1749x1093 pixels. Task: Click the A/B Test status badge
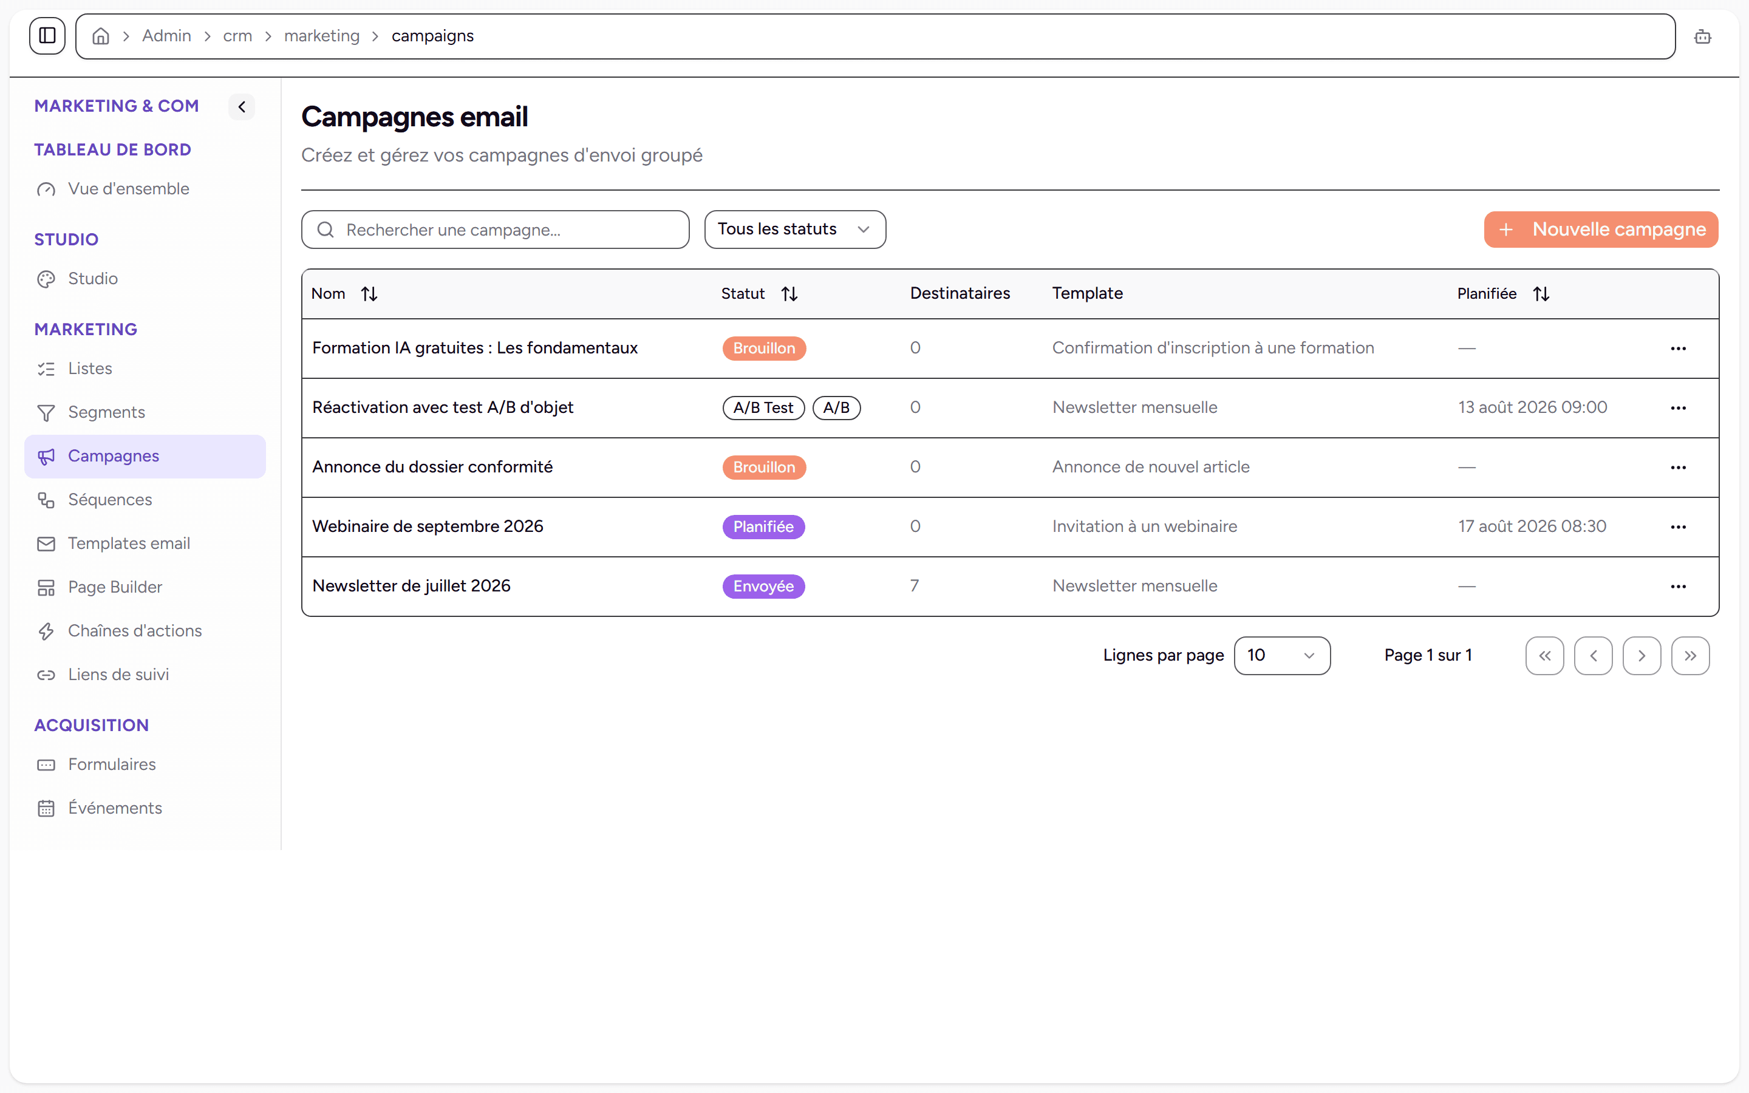[763, 407]
